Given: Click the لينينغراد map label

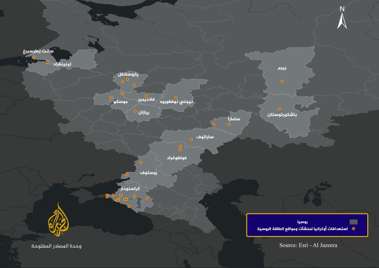Looking at the screenshot, I should click(x=62, y=64).
